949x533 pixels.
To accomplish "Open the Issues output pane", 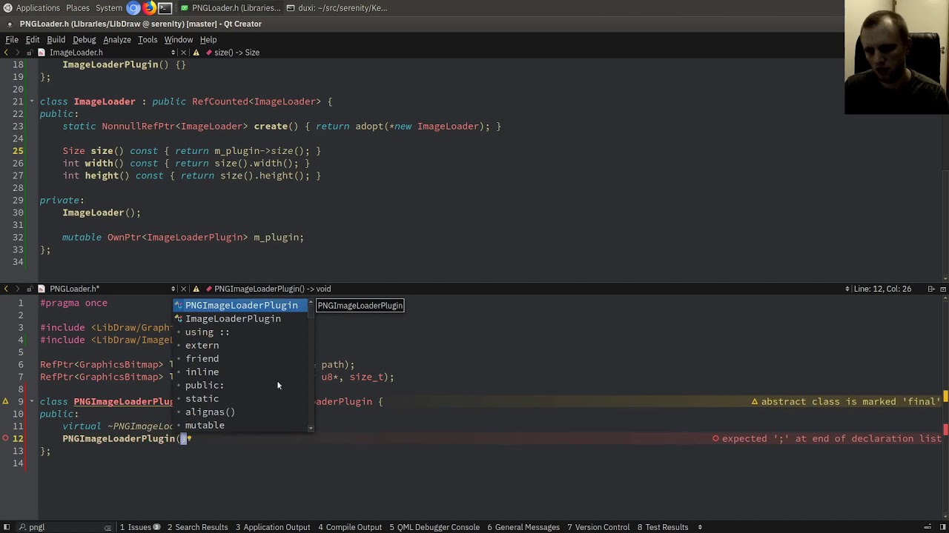I will click(139, 527).
